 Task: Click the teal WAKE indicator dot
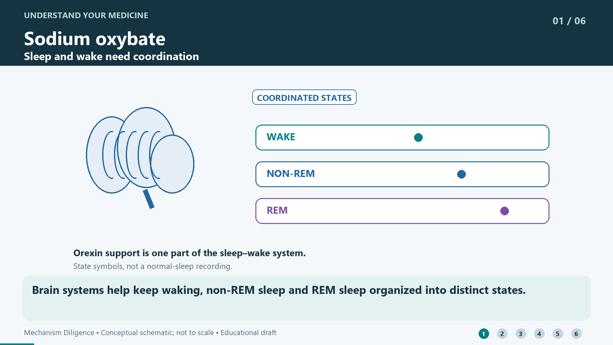click(x=418, y=138)
